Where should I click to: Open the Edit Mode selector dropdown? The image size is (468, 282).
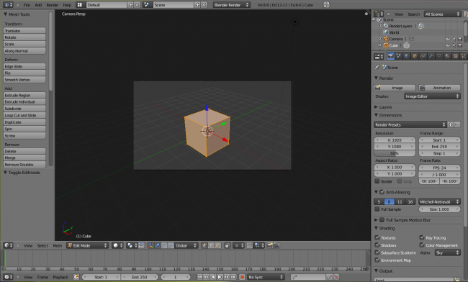[87, 245]
